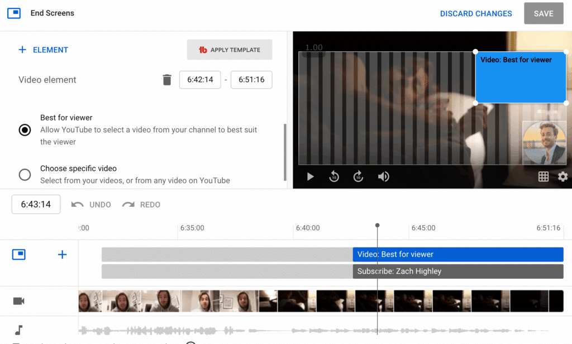Click the Video element heading text

click(x=47, y=80)
